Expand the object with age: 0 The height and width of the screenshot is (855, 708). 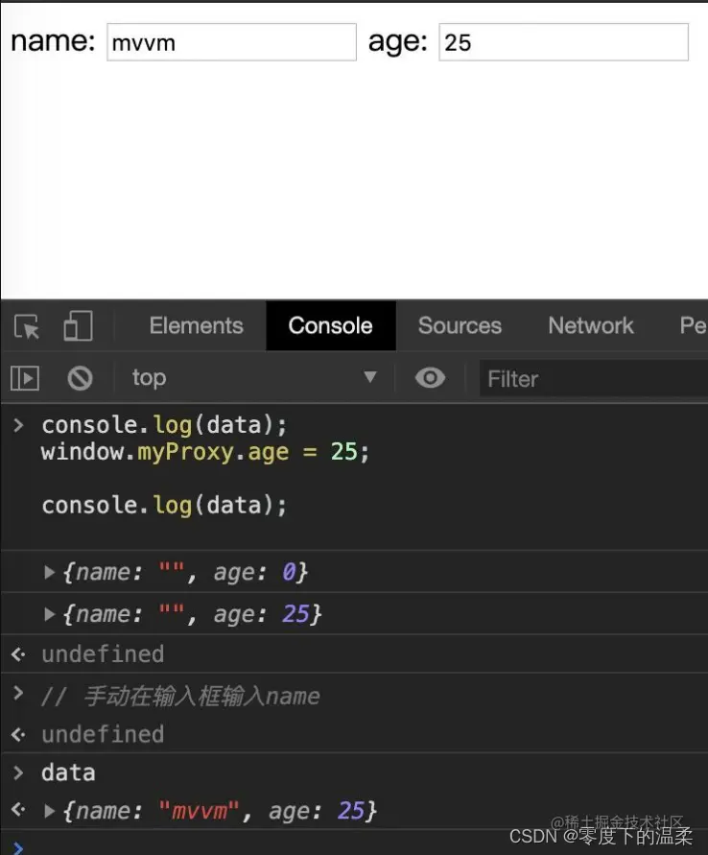(x=49, y=572)
